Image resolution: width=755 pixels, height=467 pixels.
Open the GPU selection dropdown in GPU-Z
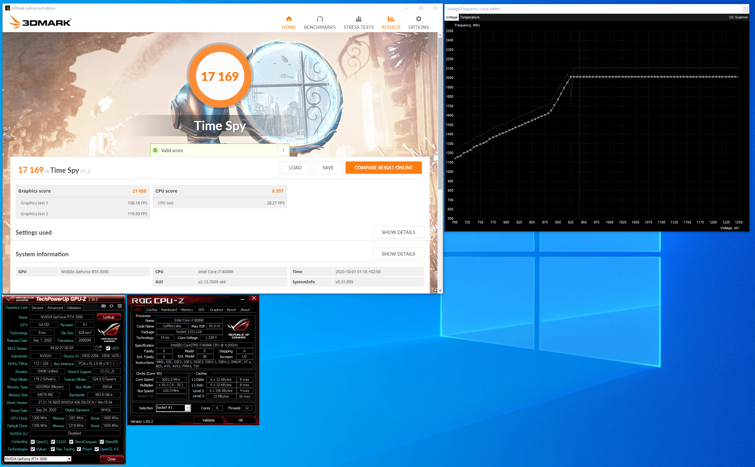coord(38,459)
